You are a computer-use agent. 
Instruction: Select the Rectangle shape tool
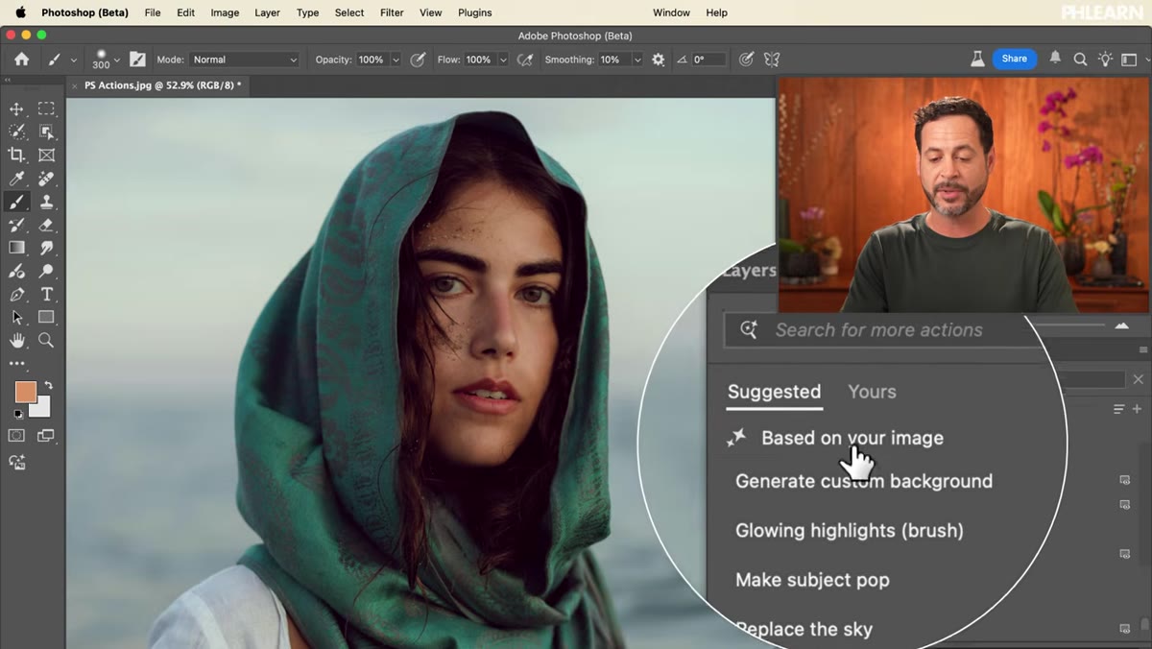point(46,318)
